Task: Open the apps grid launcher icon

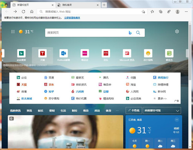Action: pyautogui.click(x=13, y=32)
